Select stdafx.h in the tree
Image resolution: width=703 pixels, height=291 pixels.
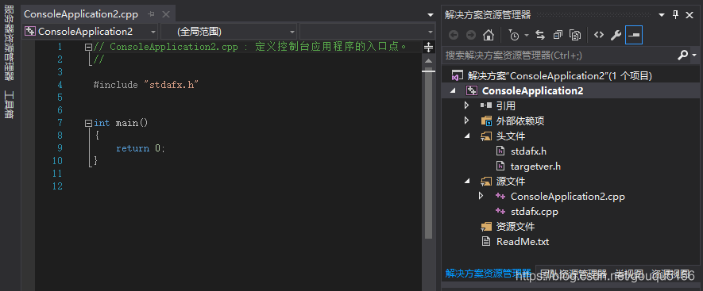(x=528, y=151)
